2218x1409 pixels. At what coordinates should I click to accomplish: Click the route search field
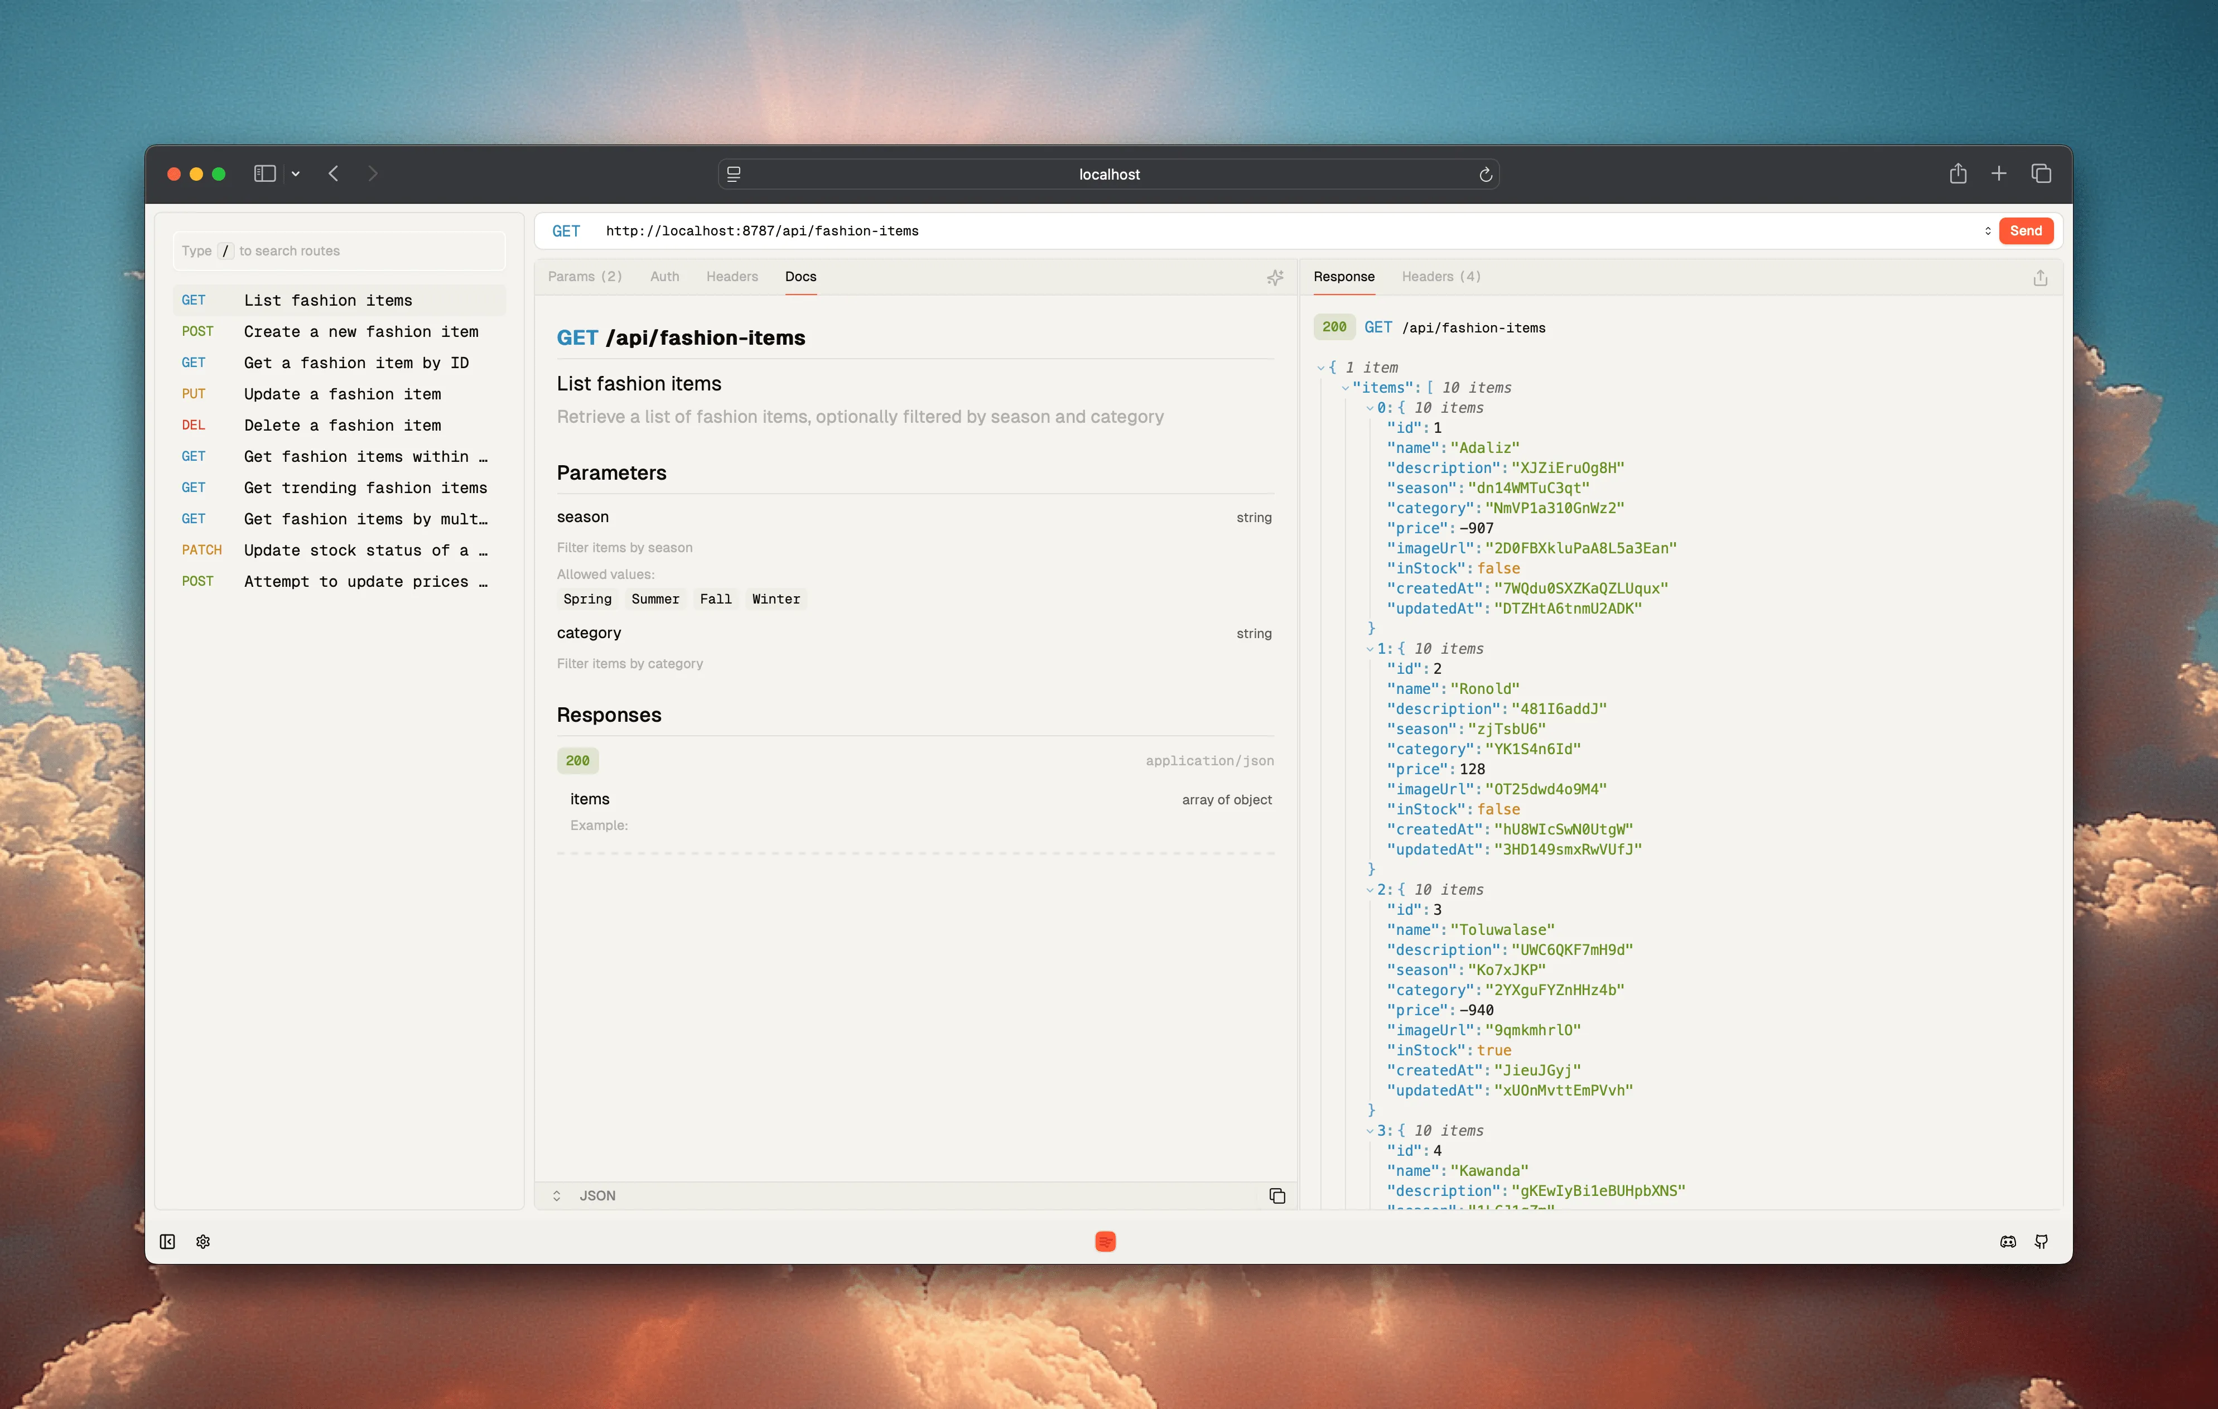(x=338, y=250)
